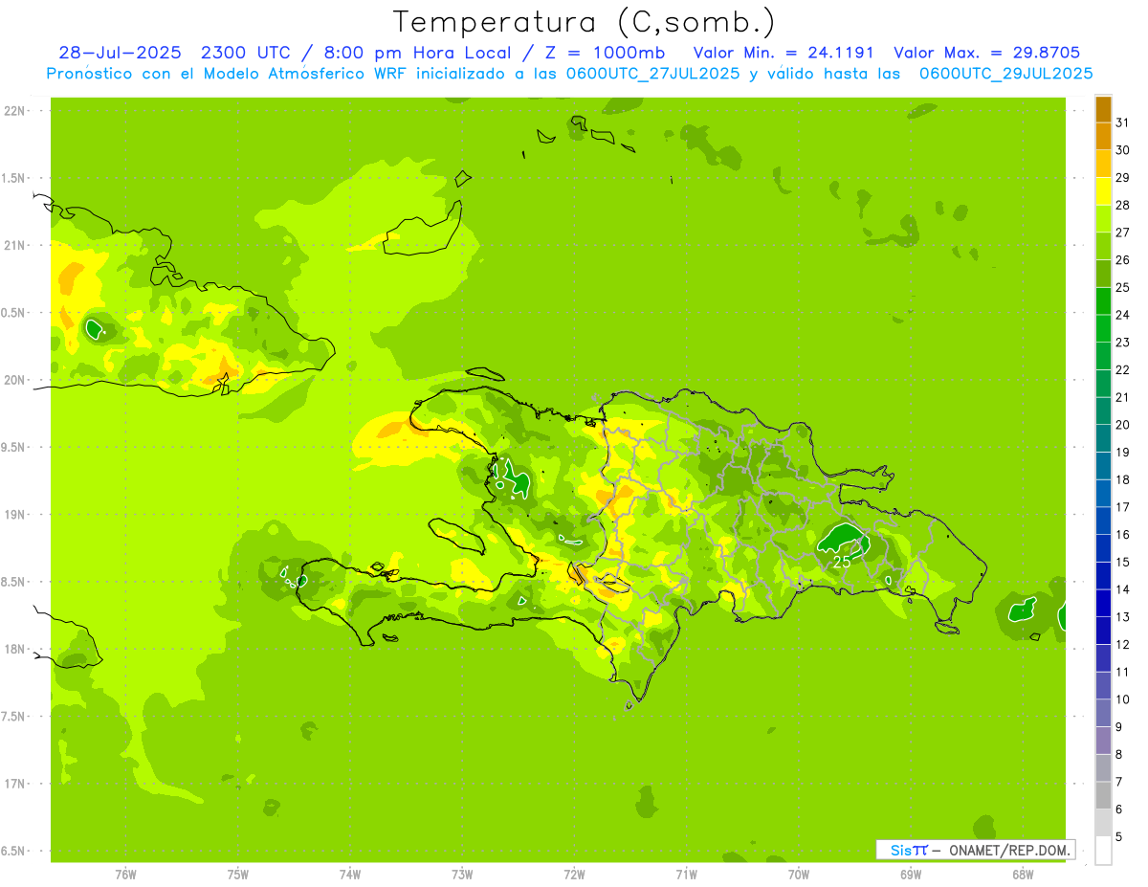Click colorbar value label "5"
This screenshot has height=887, width=1148.
tap(1119, 837)
